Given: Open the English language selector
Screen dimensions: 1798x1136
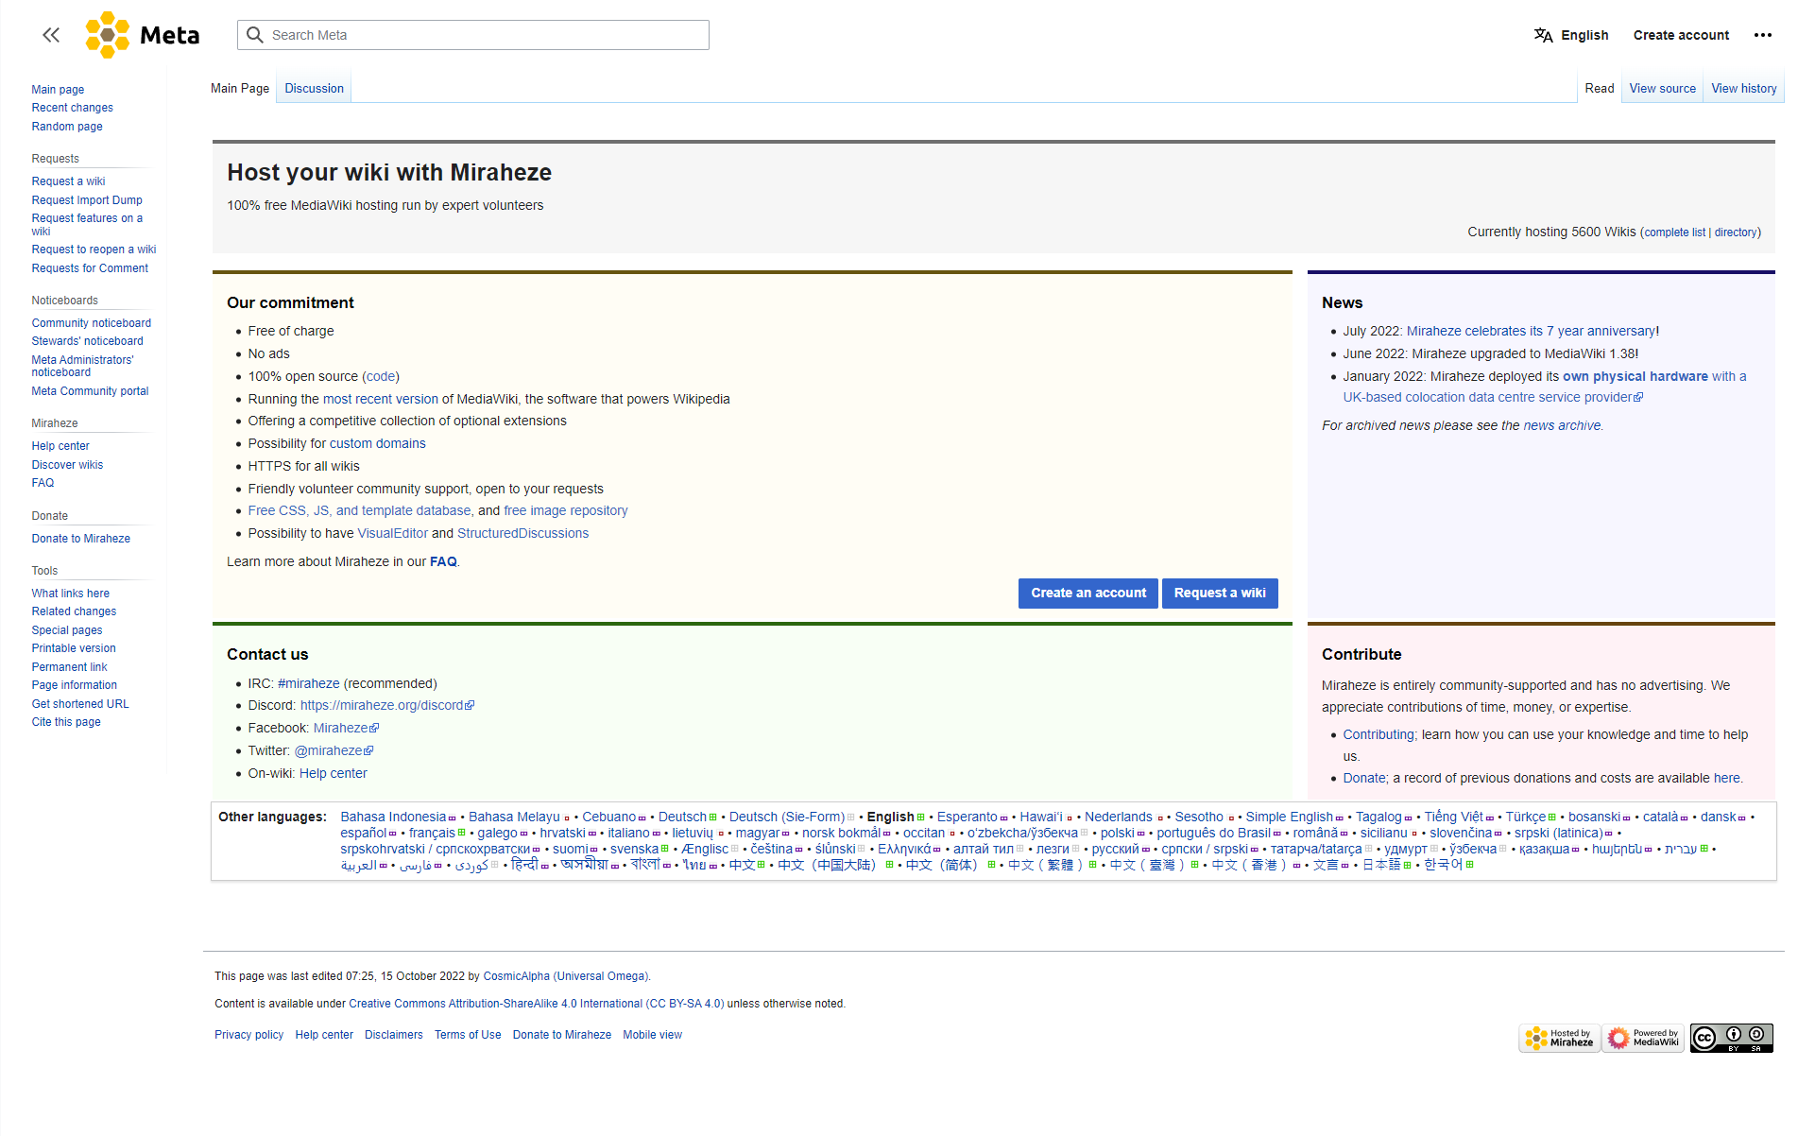Looking at the screenshot, I should (x=1570, y=35).
